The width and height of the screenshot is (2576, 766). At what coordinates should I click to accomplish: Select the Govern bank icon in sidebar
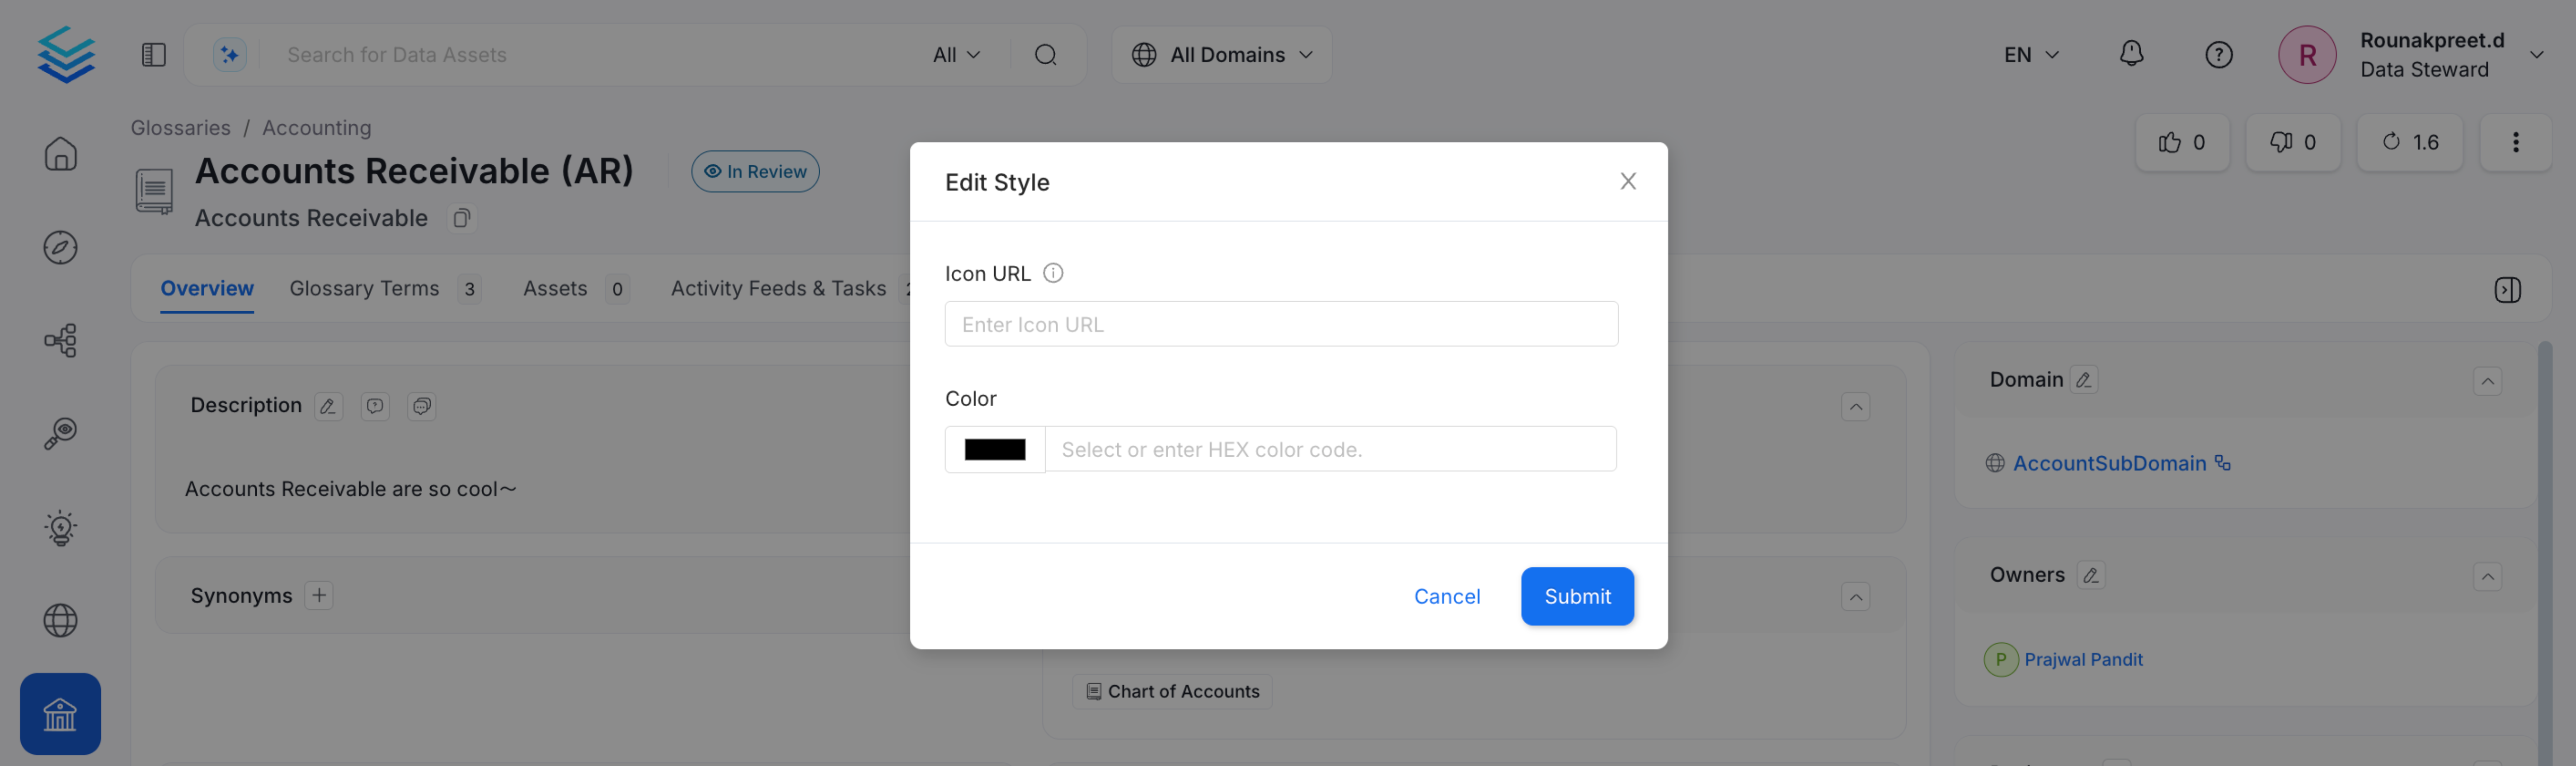[x=60, y=714]
